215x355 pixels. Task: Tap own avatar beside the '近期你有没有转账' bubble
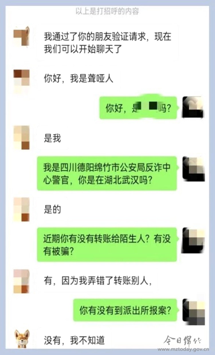click(x=194, y=240)
